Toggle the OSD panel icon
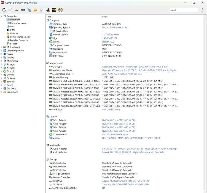 pyautogui.click(x=54, y=10)
